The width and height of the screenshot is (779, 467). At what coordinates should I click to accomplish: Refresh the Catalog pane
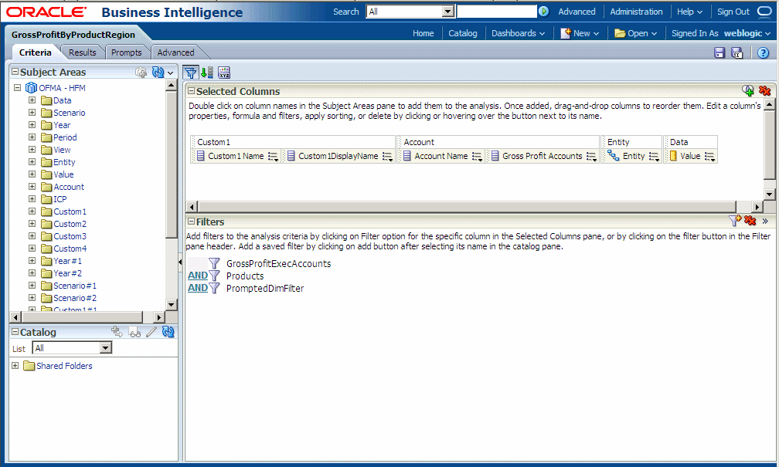(x=168, y=332)
